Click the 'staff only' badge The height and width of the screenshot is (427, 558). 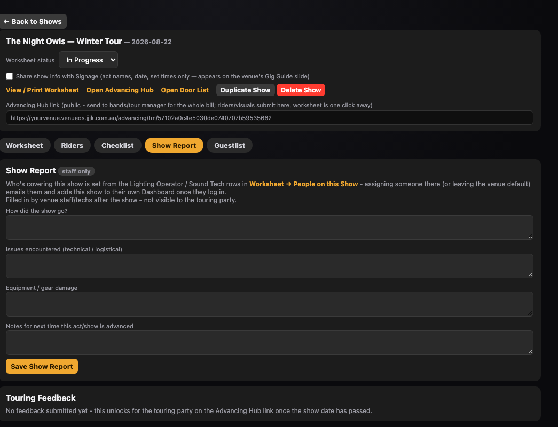[76, 171]
